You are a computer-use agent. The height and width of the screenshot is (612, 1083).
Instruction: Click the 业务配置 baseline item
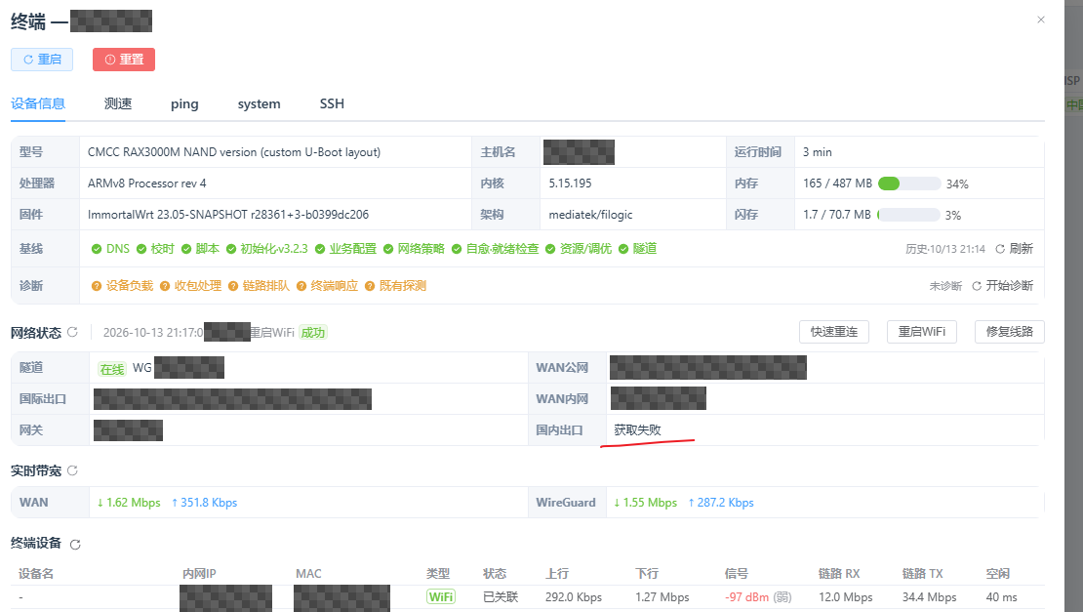tap(346, 249)
